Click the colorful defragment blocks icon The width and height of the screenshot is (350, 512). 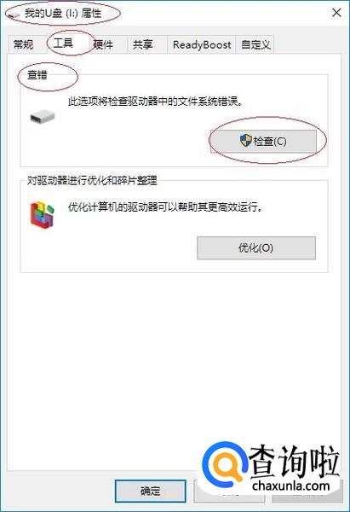(x=43, y=214)
